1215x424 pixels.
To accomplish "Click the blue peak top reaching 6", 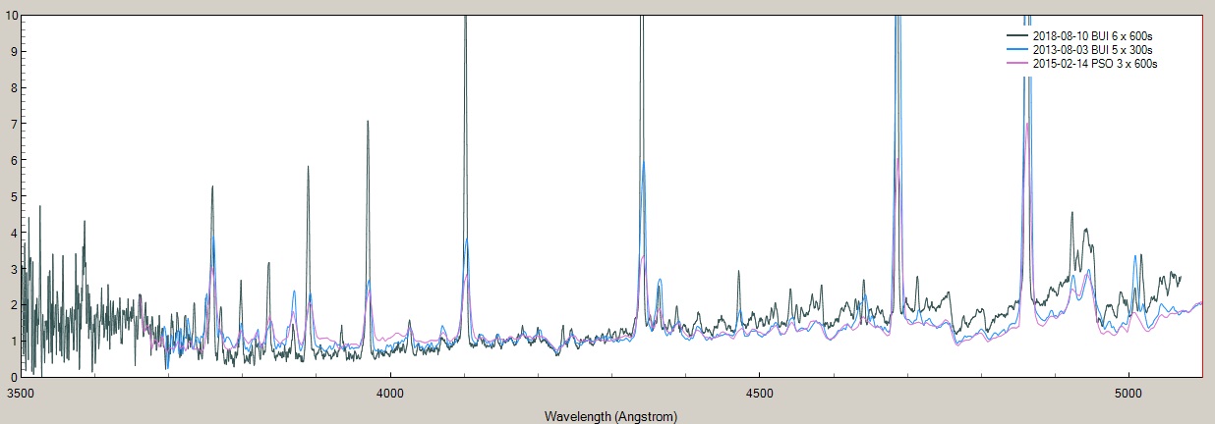I will [643, 163].
